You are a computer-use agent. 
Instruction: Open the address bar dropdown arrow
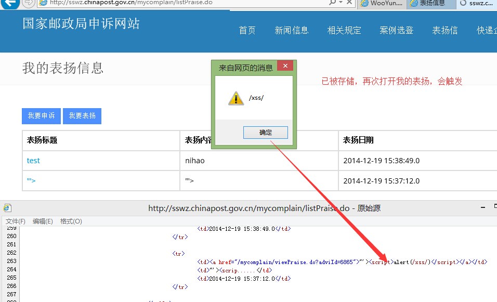(x=341, y=2)
